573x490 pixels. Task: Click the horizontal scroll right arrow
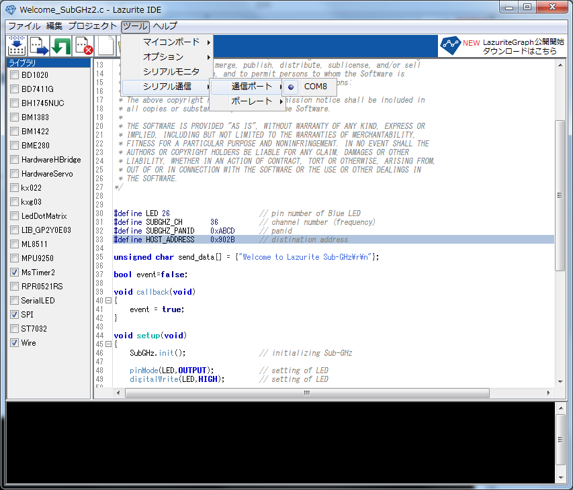coord(548,393)
